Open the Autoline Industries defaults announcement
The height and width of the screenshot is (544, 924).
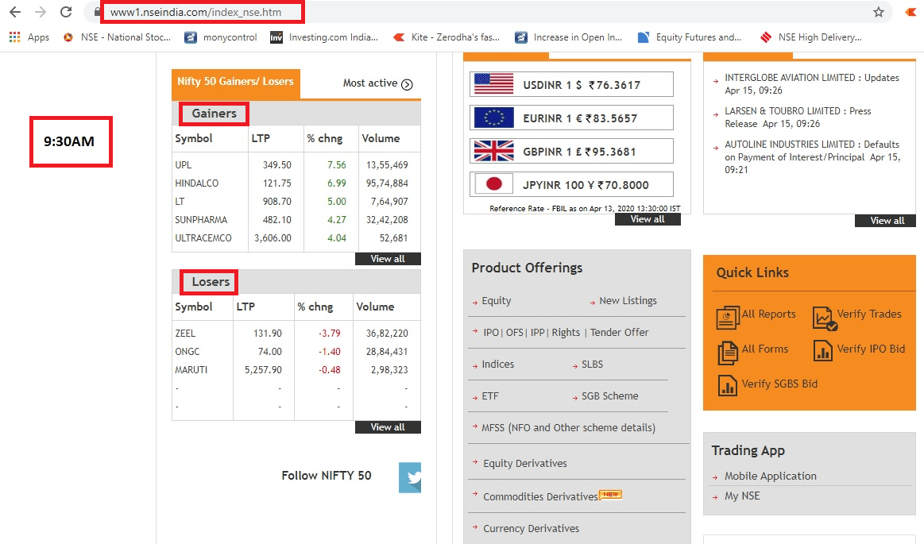(x=813, y=156)
